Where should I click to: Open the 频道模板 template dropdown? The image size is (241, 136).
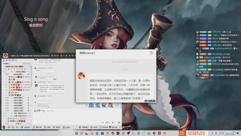84,127
